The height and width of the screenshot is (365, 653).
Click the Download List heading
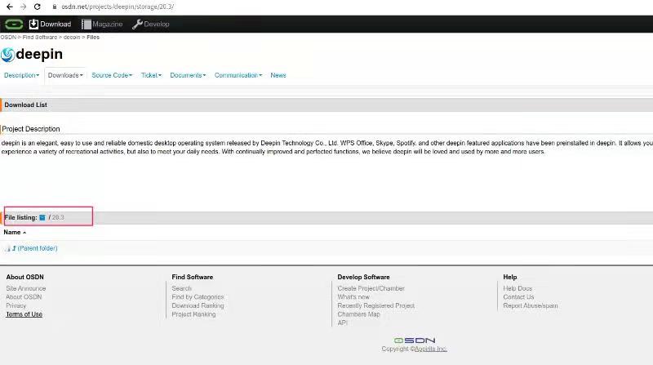point(26,105)
